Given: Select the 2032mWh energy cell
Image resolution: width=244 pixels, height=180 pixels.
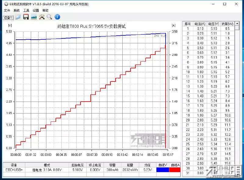Looking at the screenshot, I should 130,170.
